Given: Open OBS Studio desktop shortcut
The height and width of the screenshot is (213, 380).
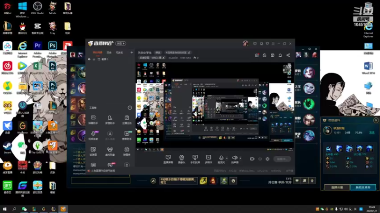Looking at the screenshot, I should point(38,8).
